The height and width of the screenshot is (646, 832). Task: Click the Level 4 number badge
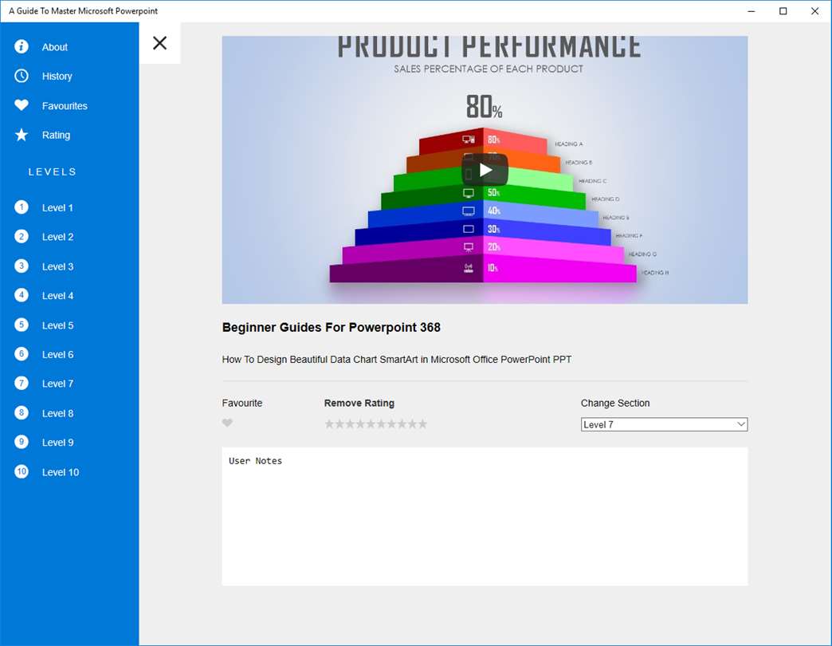[22, 295]
